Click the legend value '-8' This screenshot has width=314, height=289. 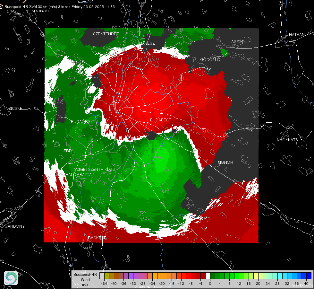[191, 284]
